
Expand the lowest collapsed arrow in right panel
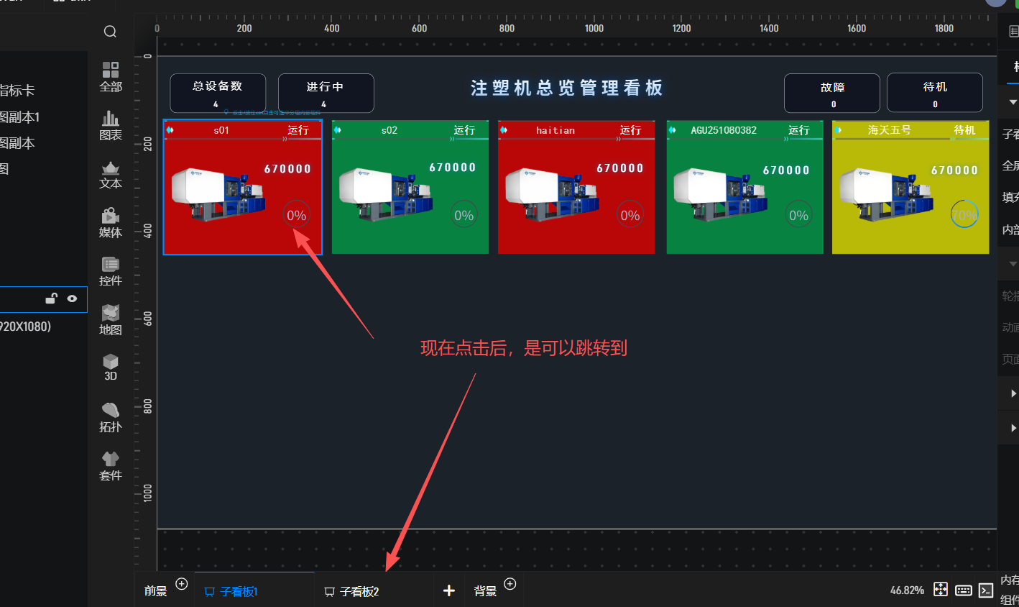(x=1013, y=428)
